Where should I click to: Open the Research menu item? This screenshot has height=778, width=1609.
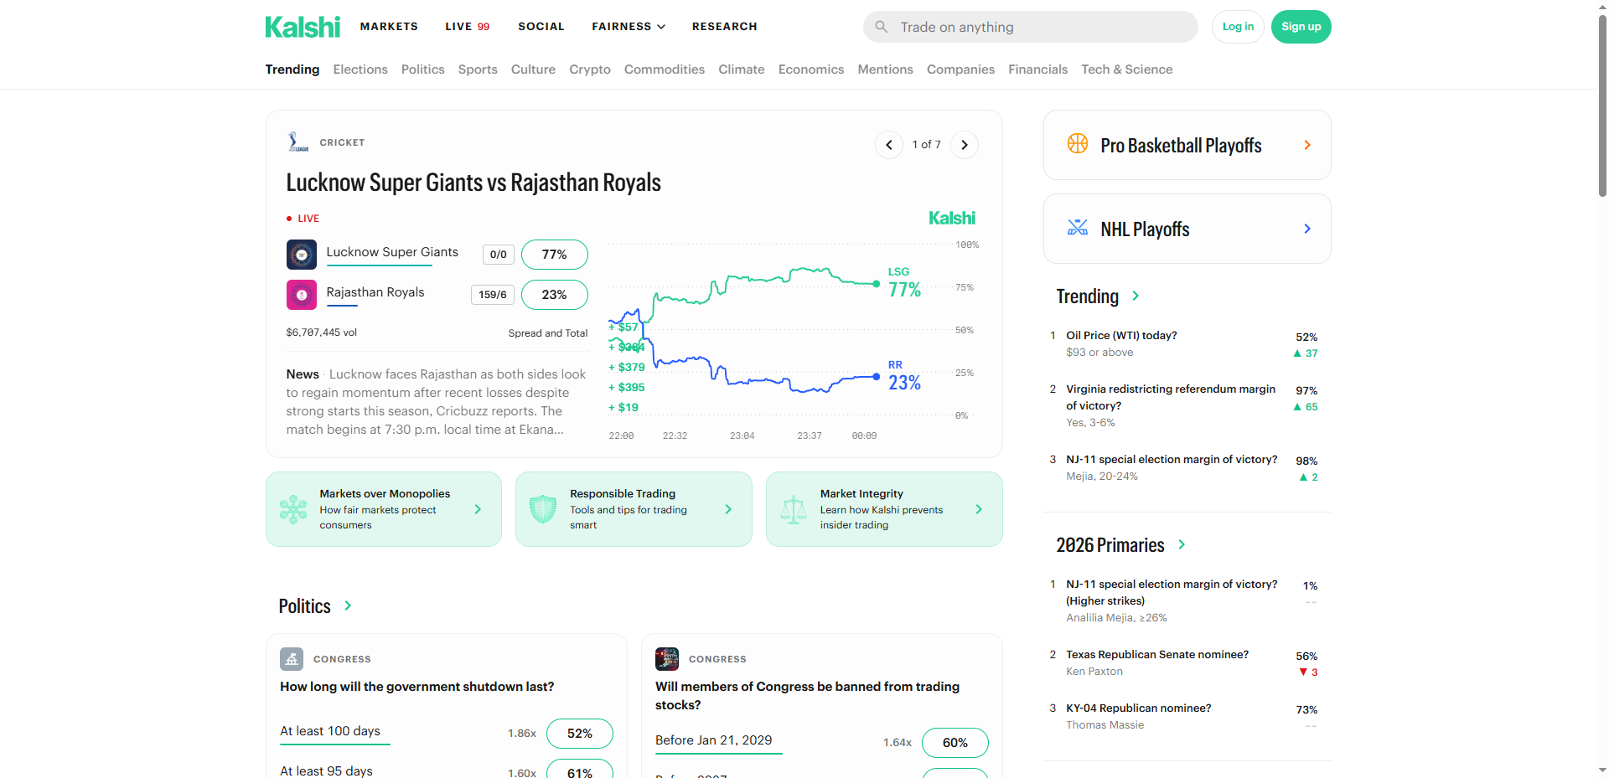click(724, 27)
